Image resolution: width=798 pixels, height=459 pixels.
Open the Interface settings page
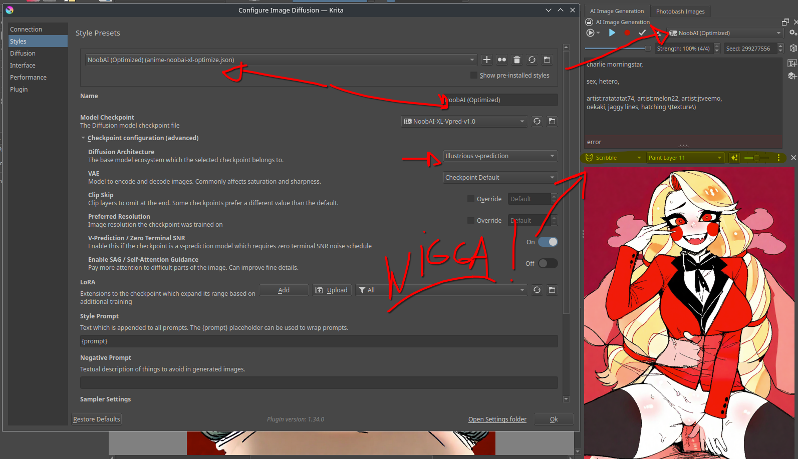click(x=38, y=65)
